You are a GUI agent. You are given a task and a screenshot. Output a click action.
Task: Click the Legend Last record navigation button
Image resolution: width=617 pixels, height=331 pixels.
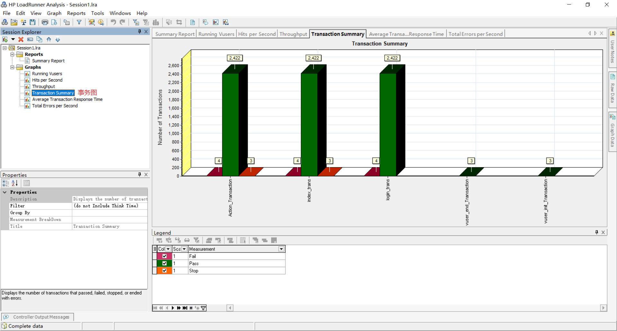point(185,308)
